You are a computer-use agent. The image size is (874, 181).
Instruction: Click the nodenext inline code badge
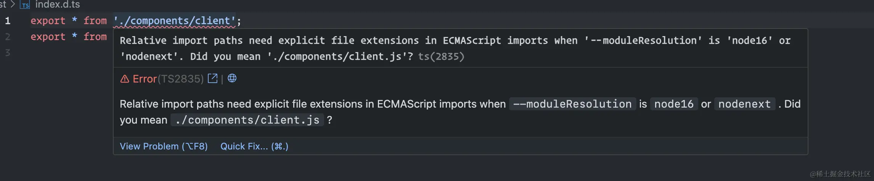click(x=744, y=104)
